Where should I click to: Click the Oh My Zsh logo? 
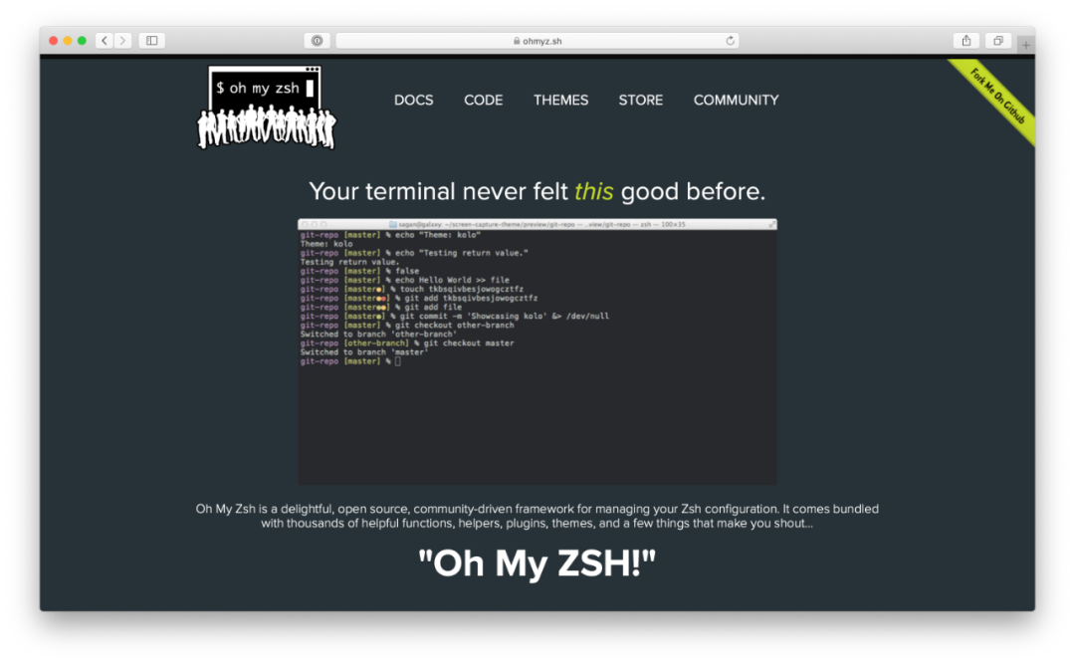pos(267,107)
